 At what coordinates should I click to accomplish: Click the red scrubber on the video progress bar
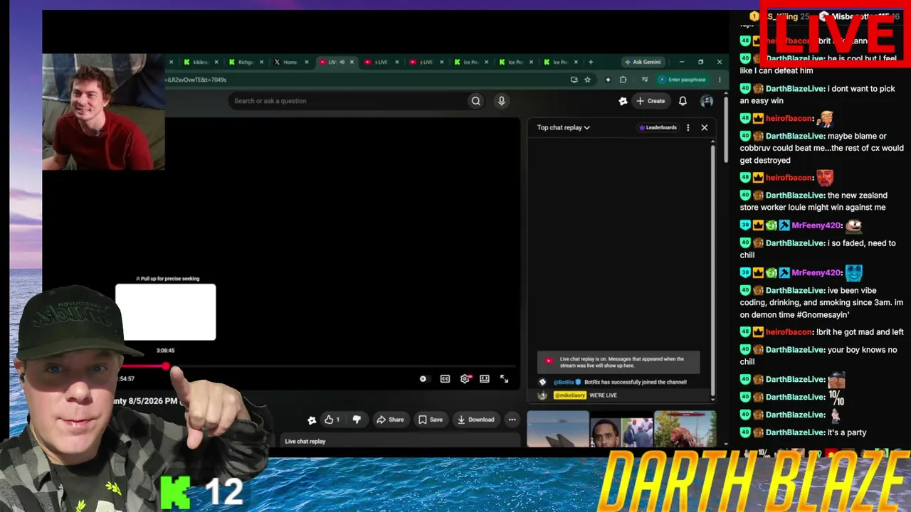[x=166, y=367]
